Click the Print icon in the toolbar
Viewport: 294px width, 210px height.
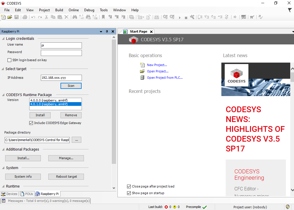coord(25,17)
